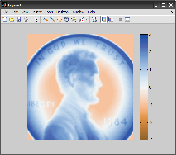Open the Edit menu
The height and width of the screenshot is (155, 176).
pos(15,12)
